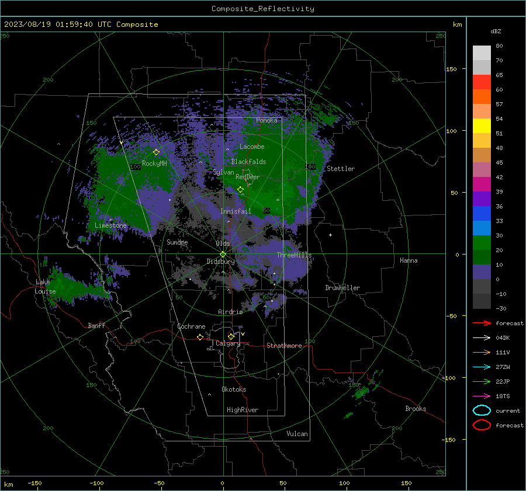The width and height of the screenshot is (526, 491).
Task: Click the HighRiver label
Action: coord(243,410)
